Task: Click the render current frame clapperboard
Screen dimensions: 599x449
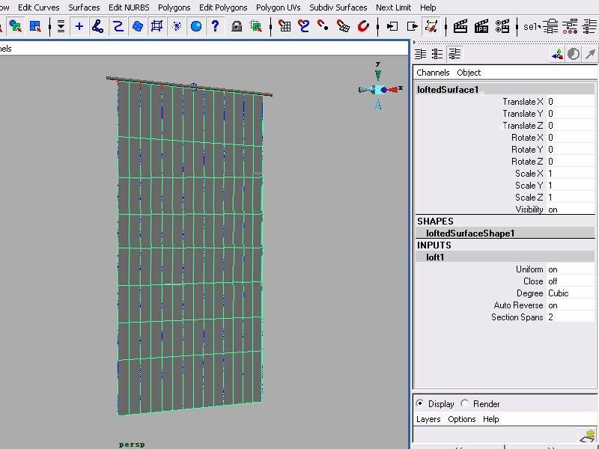Action: (x=460, y=26)
